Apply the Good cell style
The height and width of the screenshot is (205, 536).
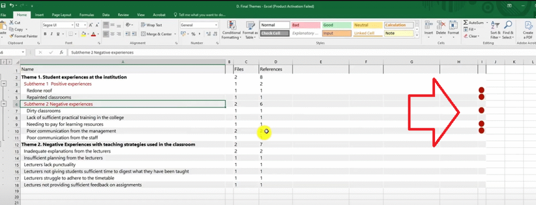337,25
